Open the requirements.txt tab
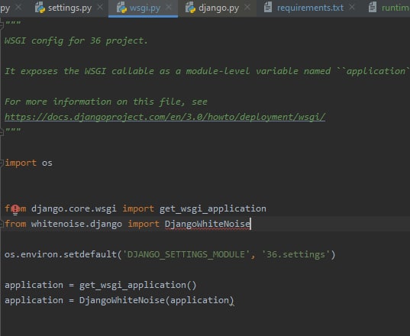 pos(310,8)
